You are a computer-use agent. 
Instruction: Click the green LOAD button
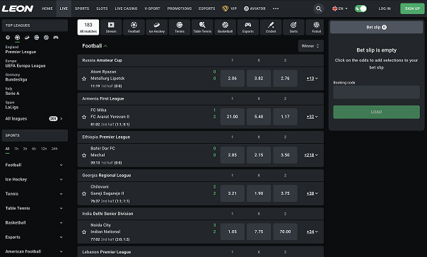tap(376, 112)
